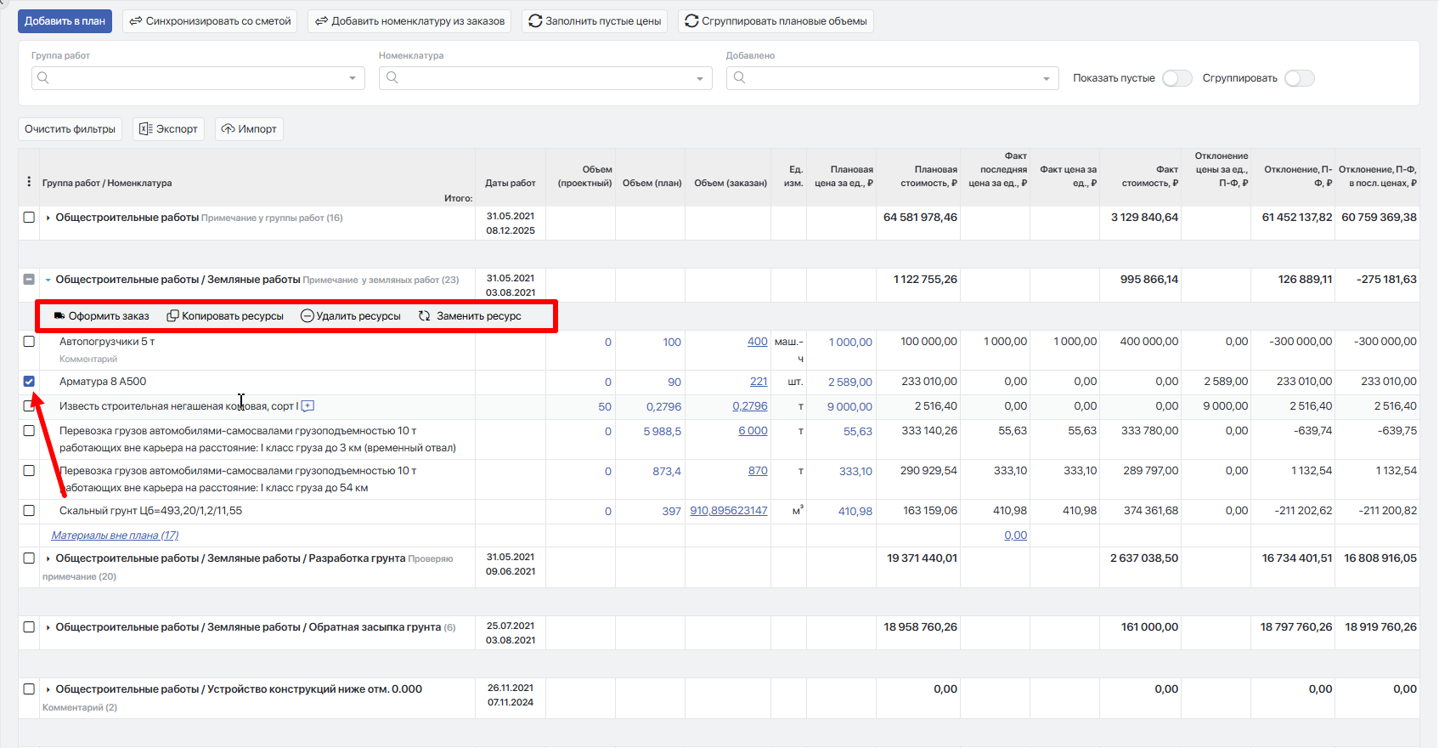This screenshot has height=748, width=1439.
Task: Expand the Разработка грунта work group
Action: click(x=48, y=558)
